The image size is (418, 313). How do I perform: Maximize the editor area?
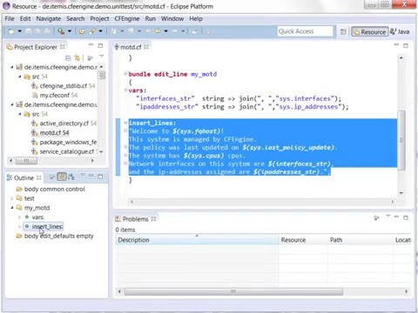pos(406,45)
